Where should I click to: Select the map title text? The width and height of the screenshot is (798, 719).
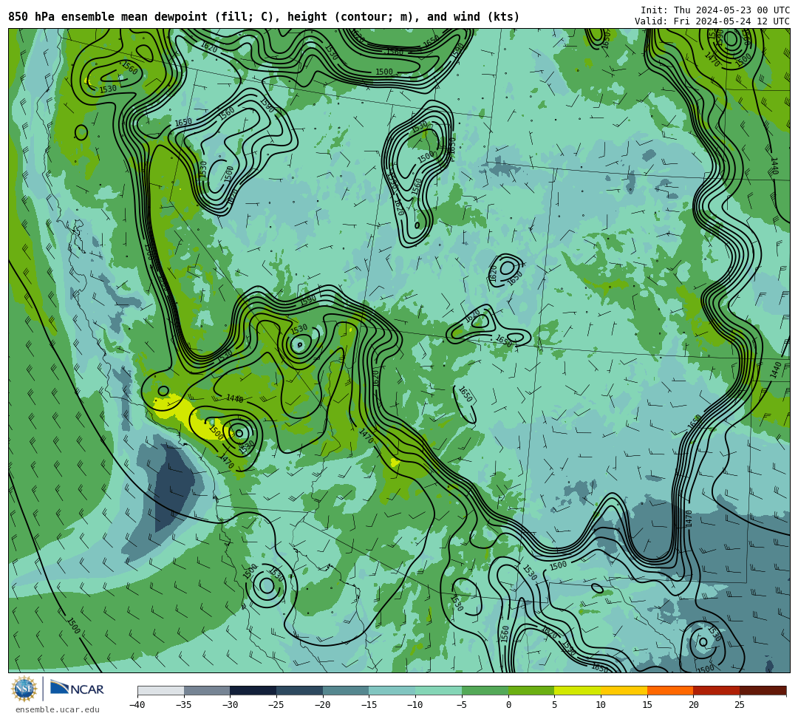click(x=264, y=17)
